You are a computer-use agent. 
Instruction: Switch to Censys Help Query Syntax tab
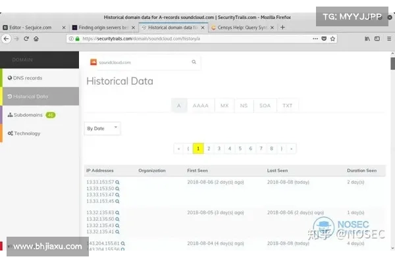[x=242, y=28]
